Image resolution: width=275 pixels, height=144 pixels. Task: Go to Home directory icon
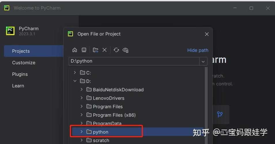click(75, 50)
